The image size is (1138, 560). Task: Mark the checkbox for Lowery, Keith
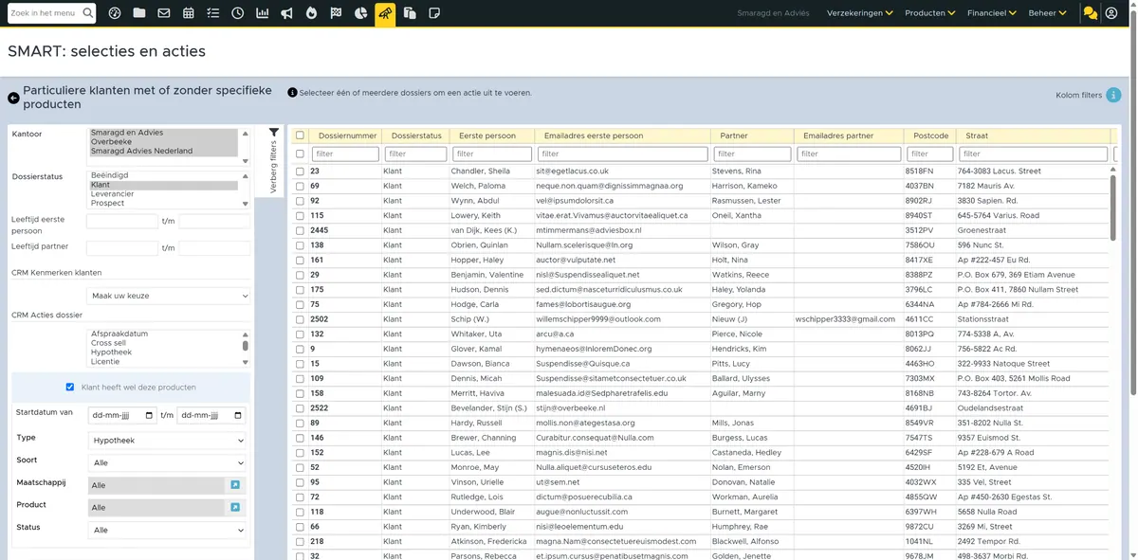300,215
